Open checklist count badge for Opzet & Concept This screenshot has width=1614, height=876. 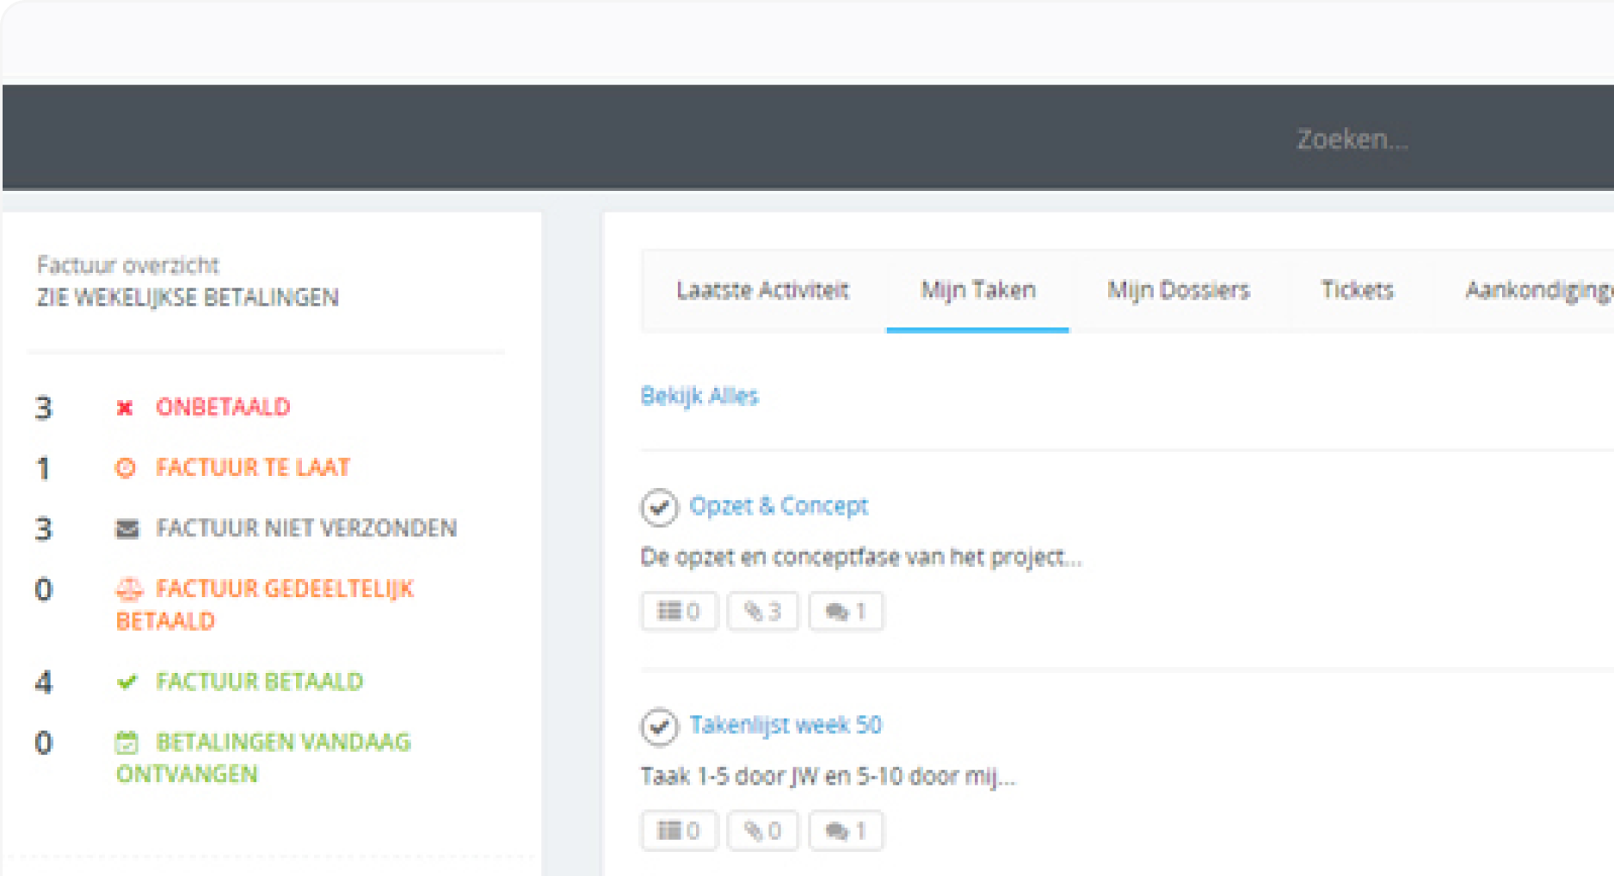[x=679, y=612]
